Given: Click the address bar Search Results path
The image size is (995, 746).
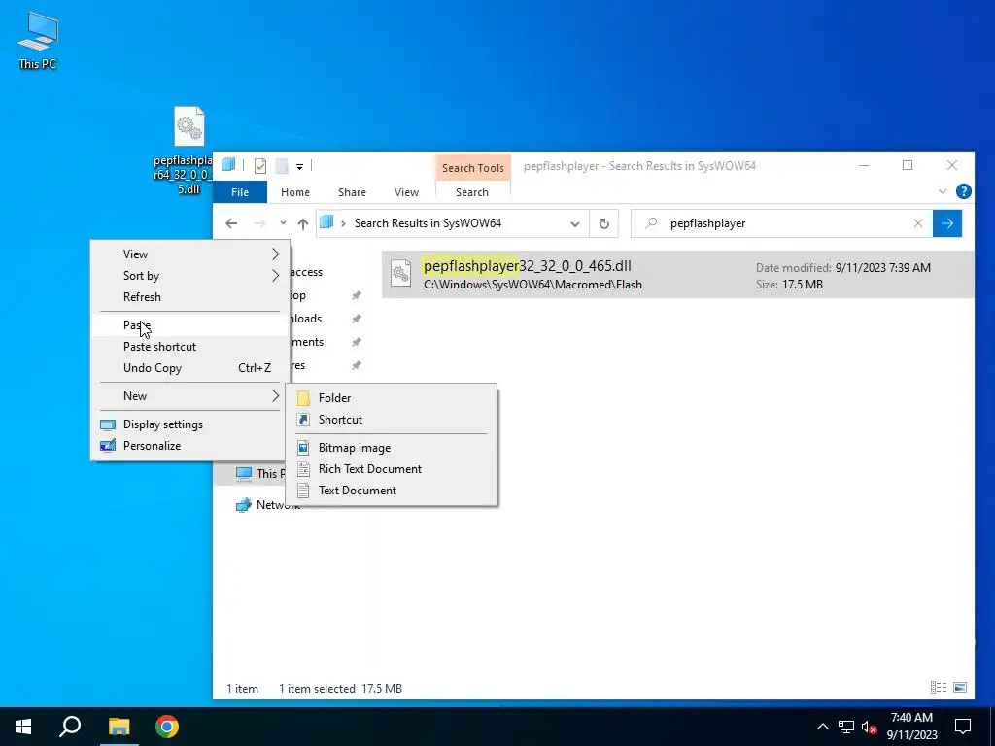Looking at the screenshot, I should pos(428,223).
